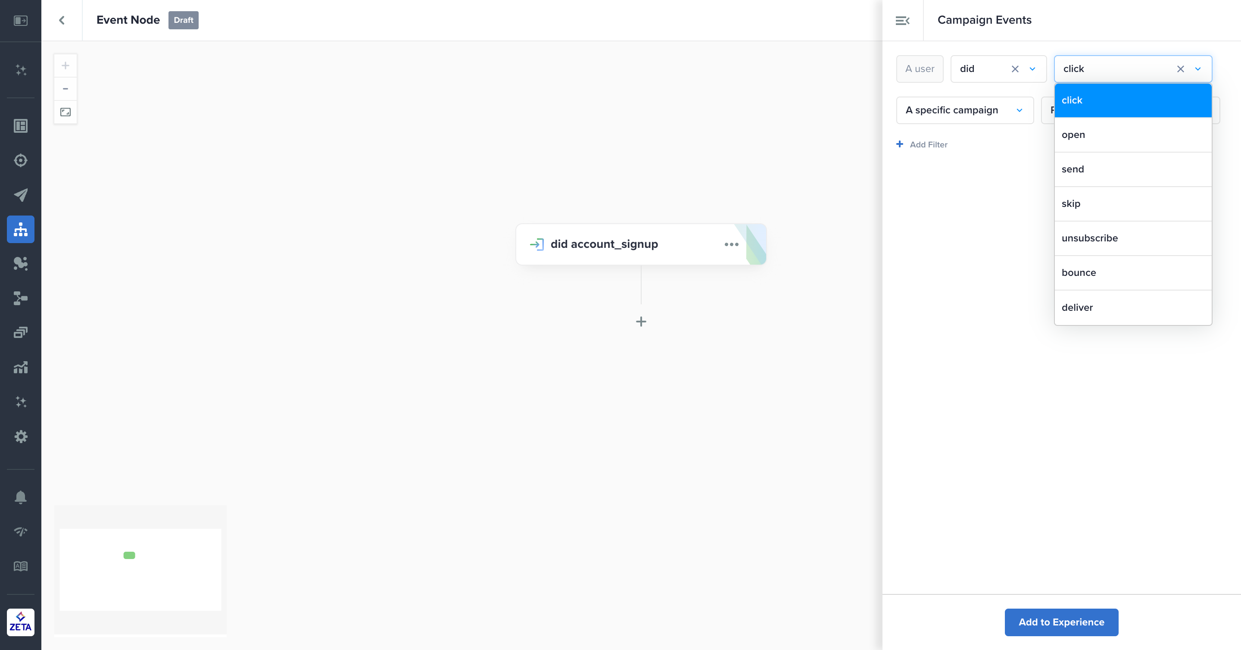Click the plus below the node to add a step

click(x=641, y=322)
